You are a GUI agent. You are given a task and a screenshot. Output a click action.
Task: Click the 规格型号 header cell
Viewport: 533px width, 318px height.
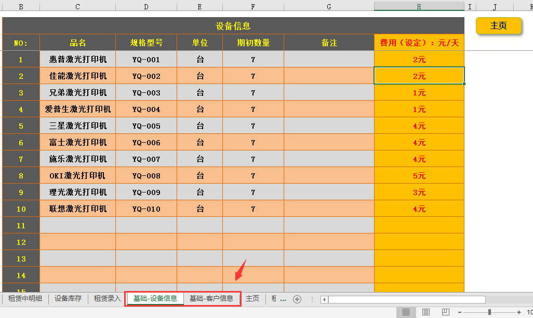pos(146,43)
